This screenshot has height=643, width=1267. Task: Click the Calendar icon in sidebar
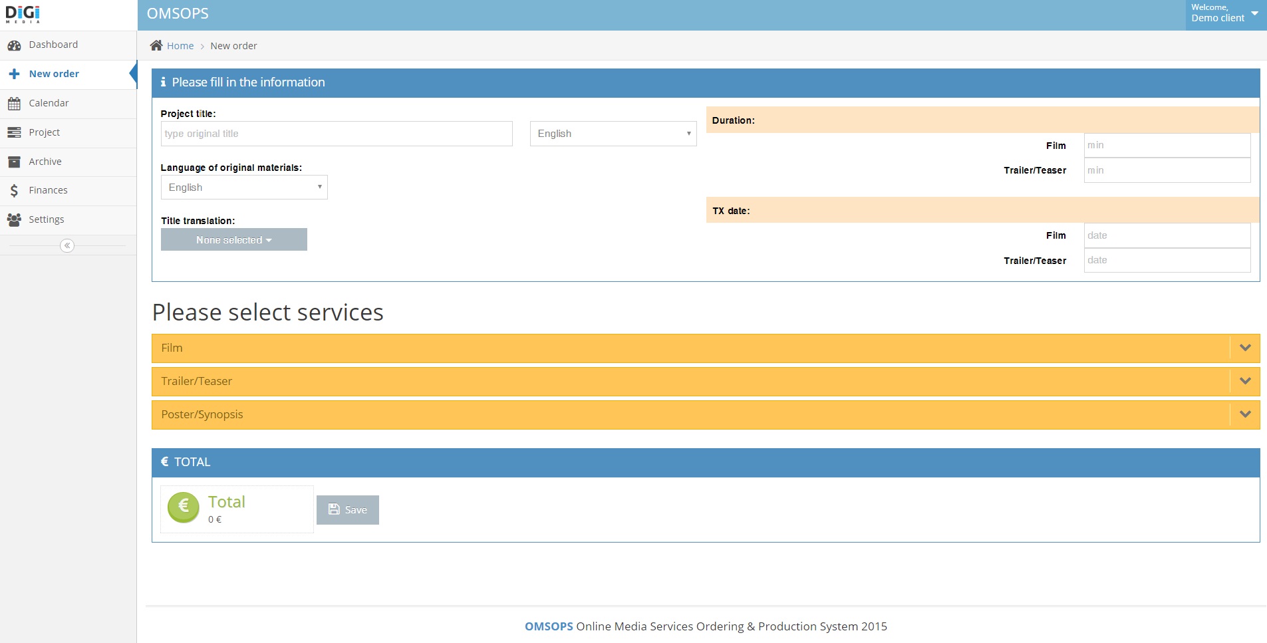coord(14,103)
